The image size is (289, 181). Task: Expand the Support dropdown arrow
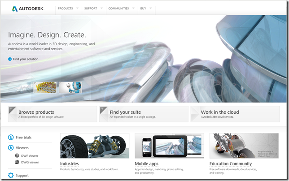click(101, 8)
